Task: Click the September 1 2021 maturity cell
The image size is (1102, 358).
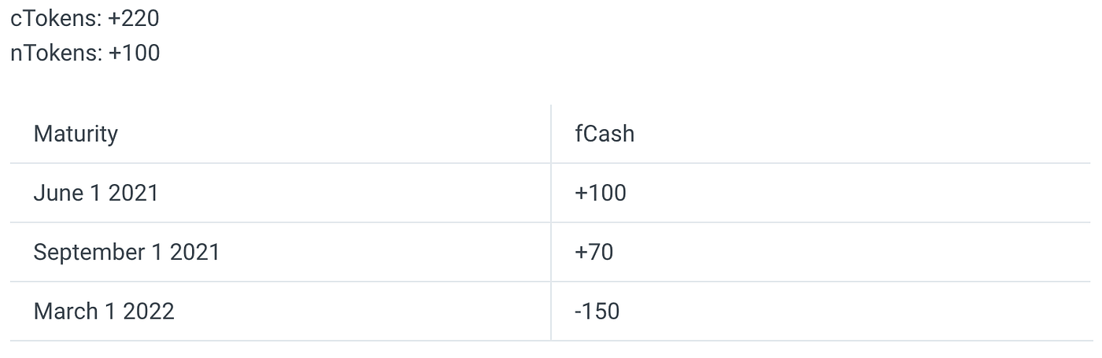Action: pos(280,252)
